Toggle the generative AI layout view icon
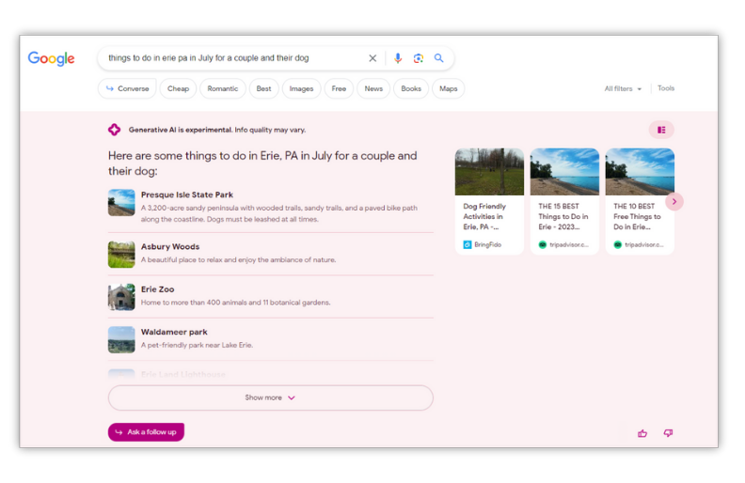Image resolution: width=745 pixels, height=483 pixels. (661, 130)
